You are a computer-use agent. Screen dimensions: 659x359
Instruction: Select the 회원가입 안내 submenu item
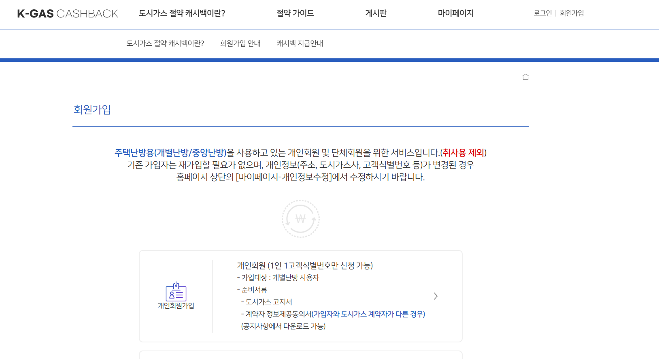click(240, 43)
